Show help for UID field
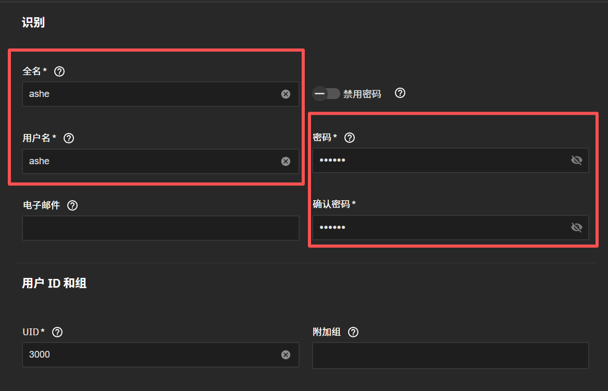This screenshot has width=608, height=391. tap(57, 332)
